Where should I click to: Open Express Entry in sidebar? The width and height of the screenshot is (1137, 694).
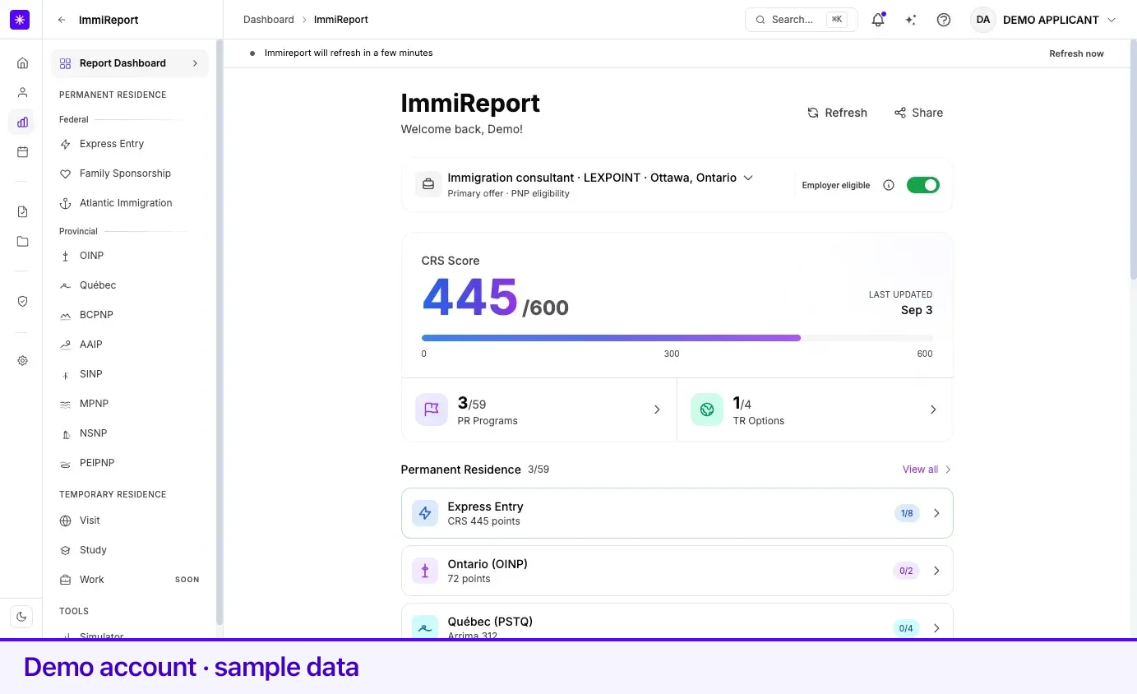[130, 144]
